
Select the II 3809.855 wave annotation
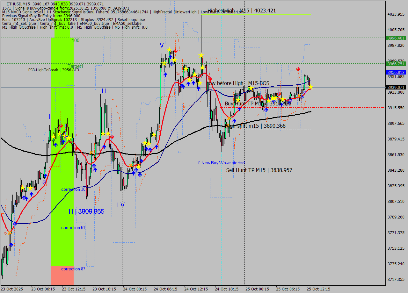click(x=86, y=211)
